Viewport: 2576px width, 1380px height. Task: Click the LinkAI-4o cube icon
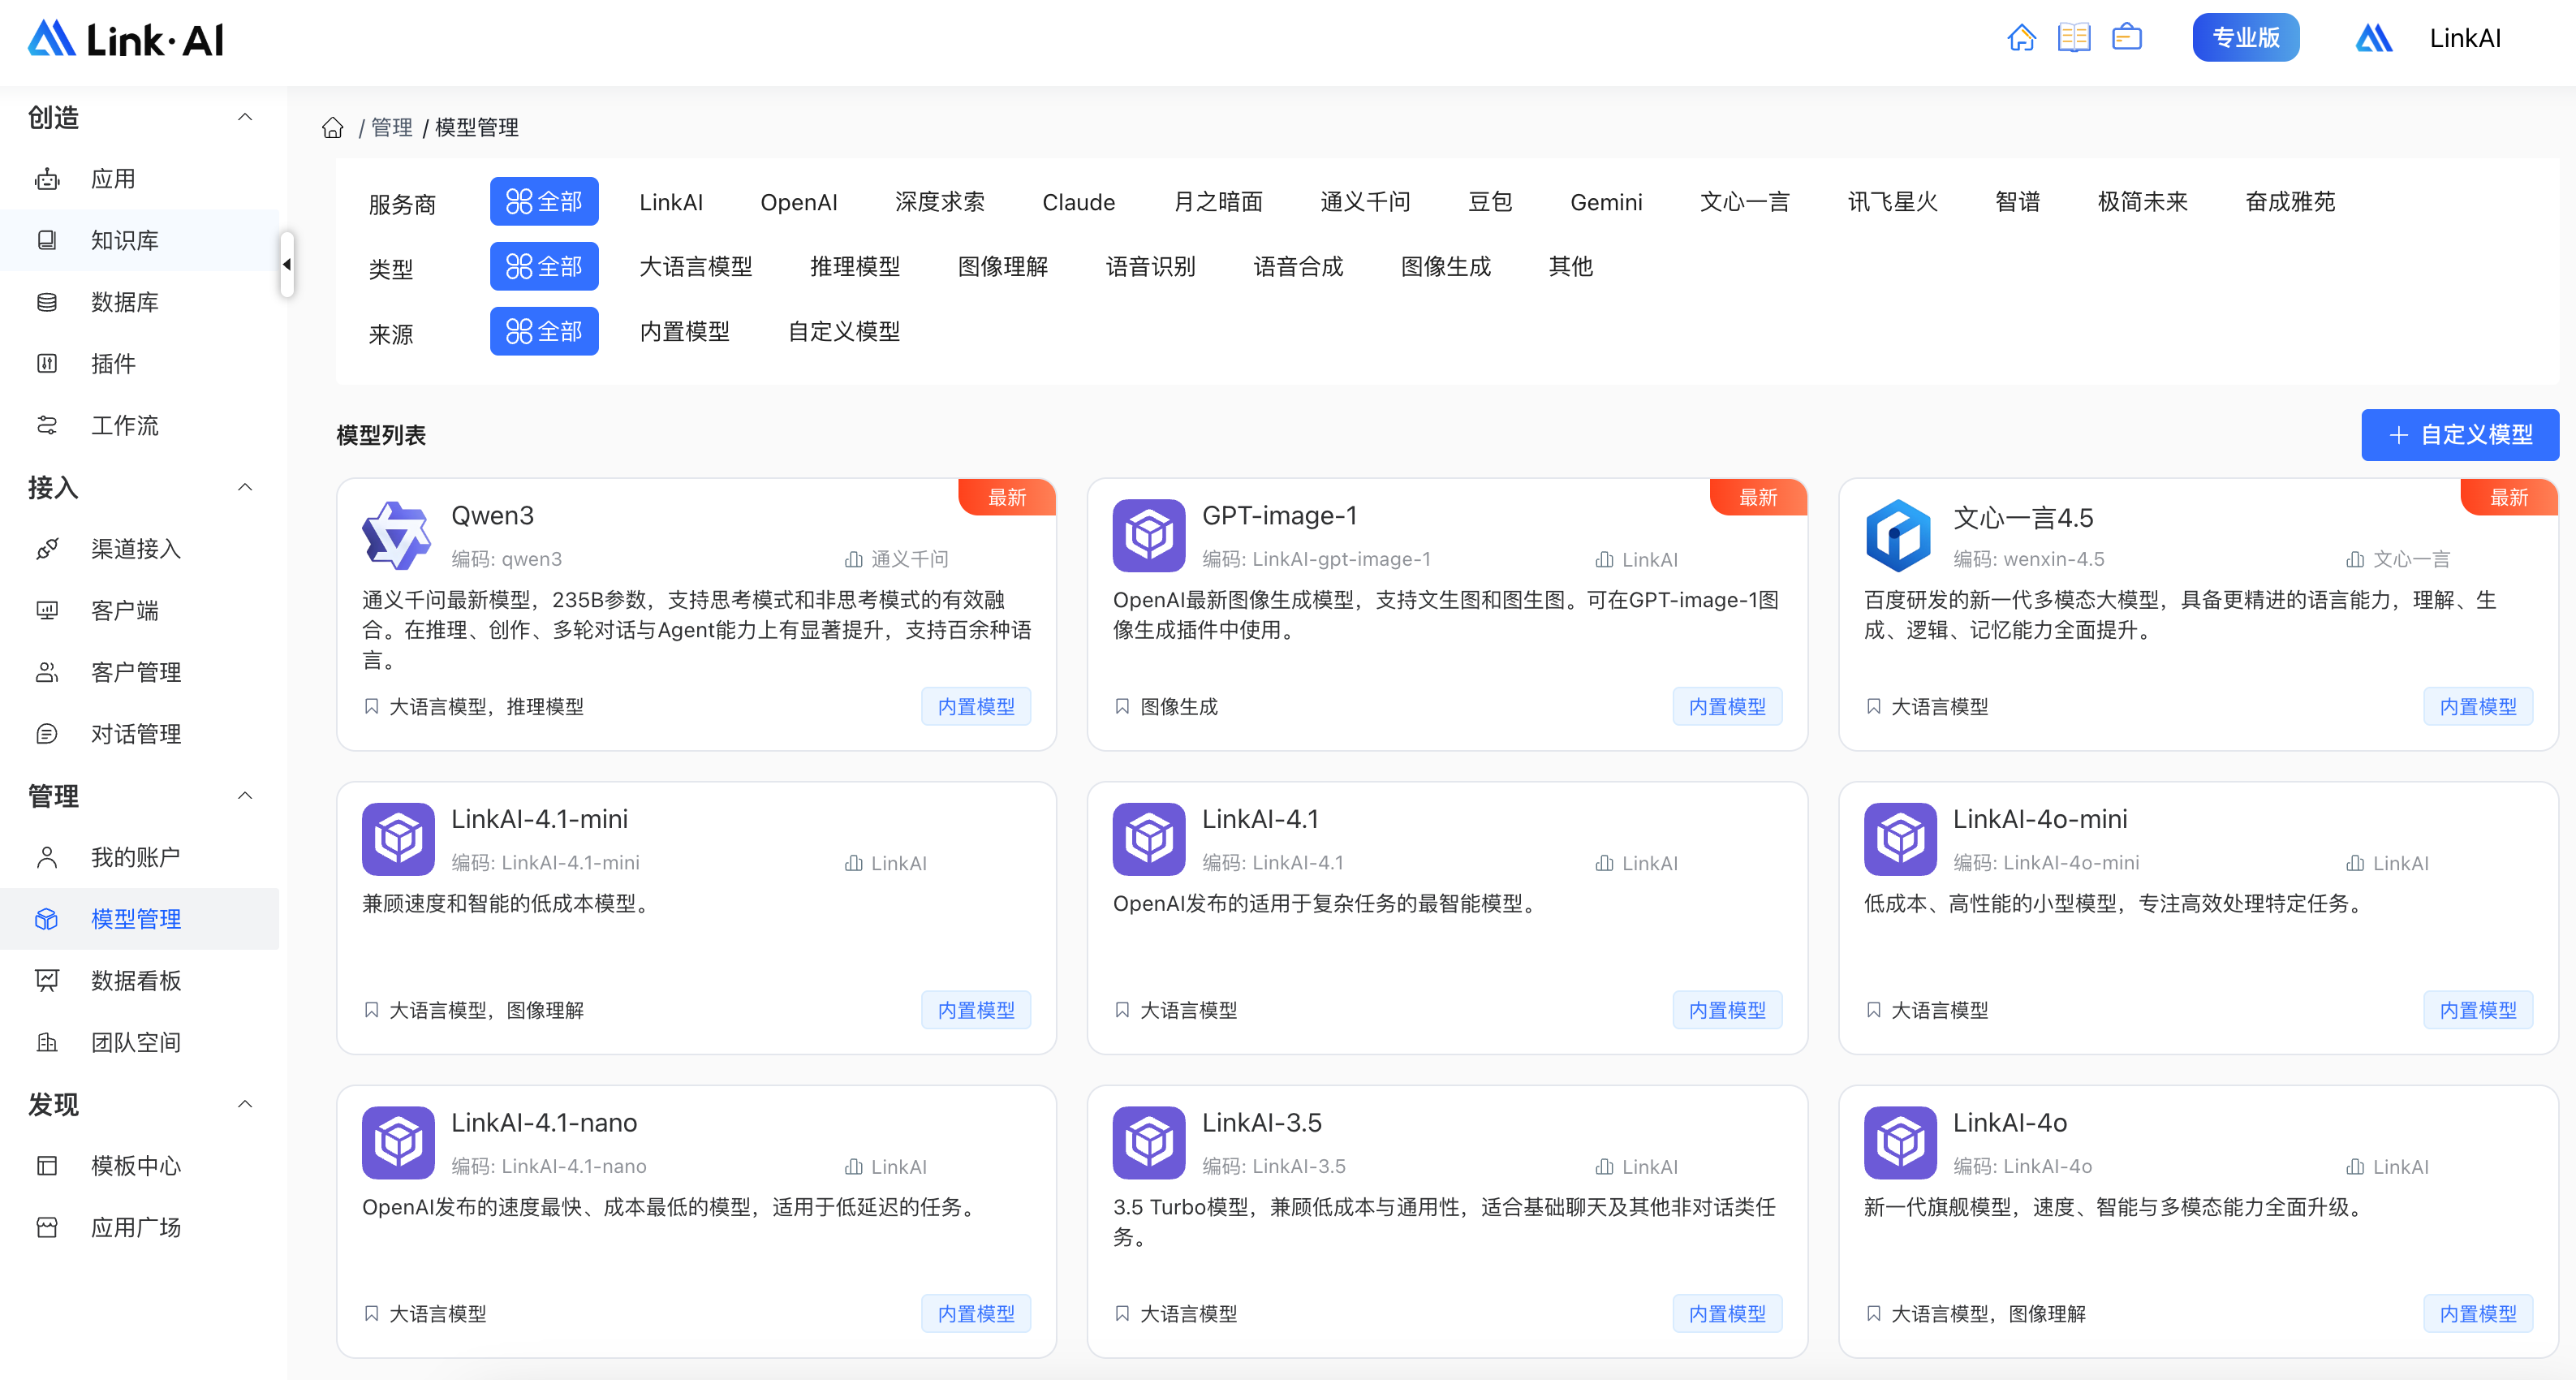pos(1899,1142)
